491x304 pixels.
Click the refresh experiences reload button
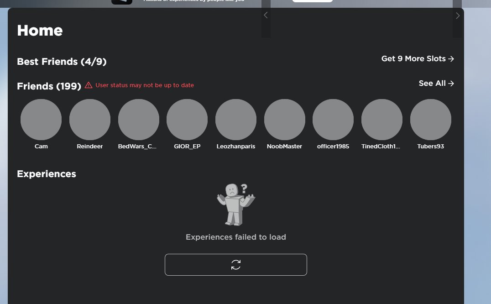click(x=236, y=265)
